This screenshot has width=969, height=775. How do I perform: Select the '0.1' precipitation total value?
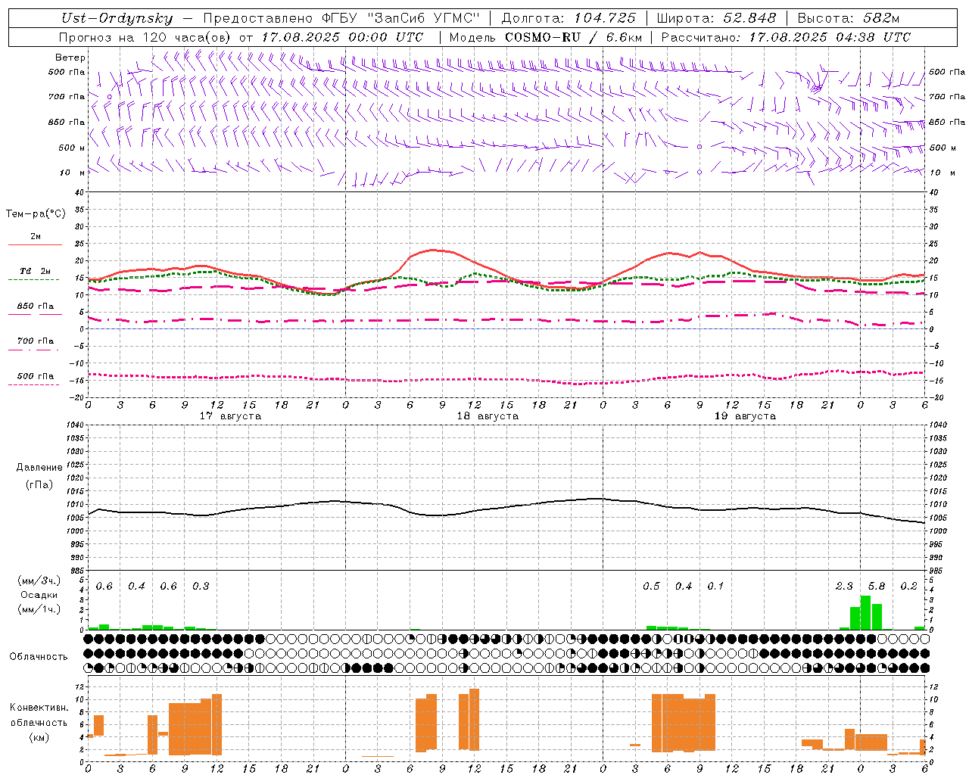click(715, 587)
